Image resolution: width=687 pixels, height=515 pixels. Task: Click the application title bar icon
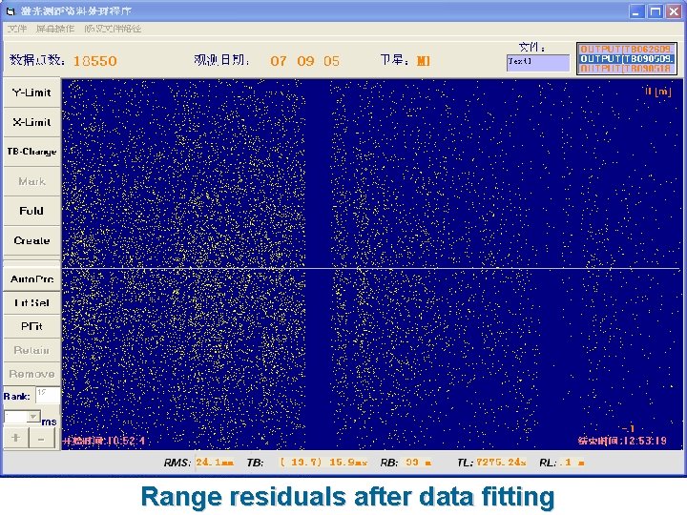(10, 11)
